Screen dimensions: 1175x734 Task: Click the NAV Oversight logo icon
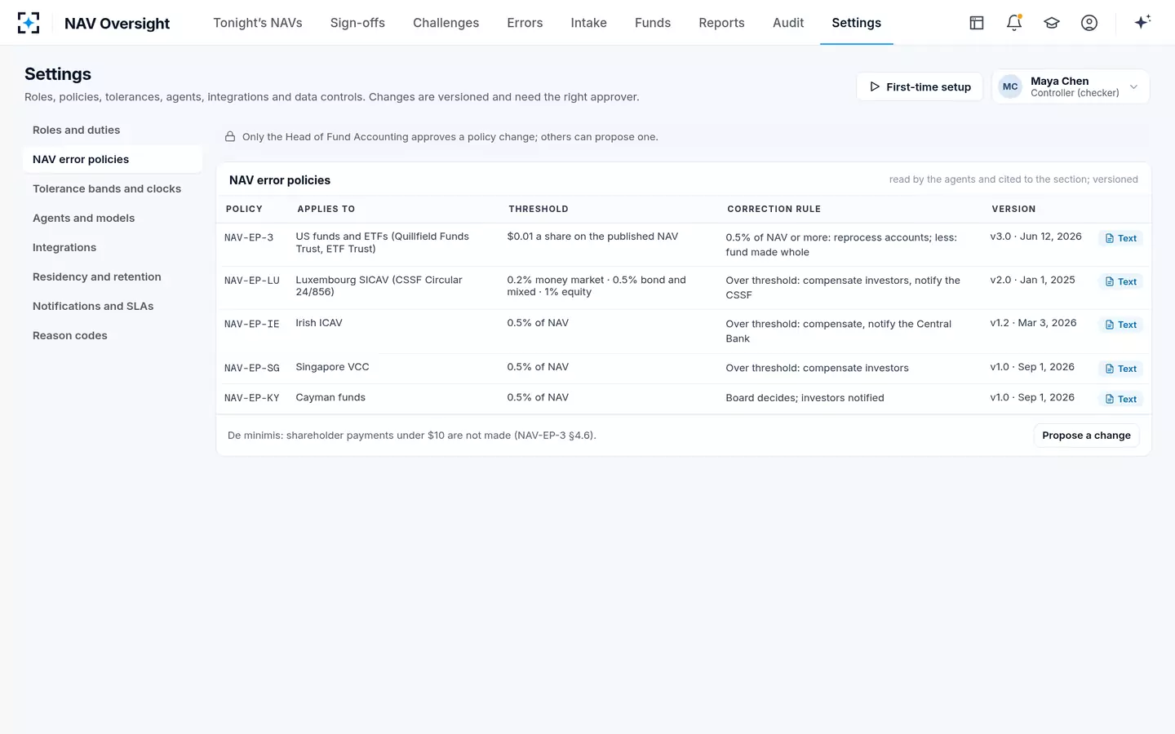click(x=29, y=23)
